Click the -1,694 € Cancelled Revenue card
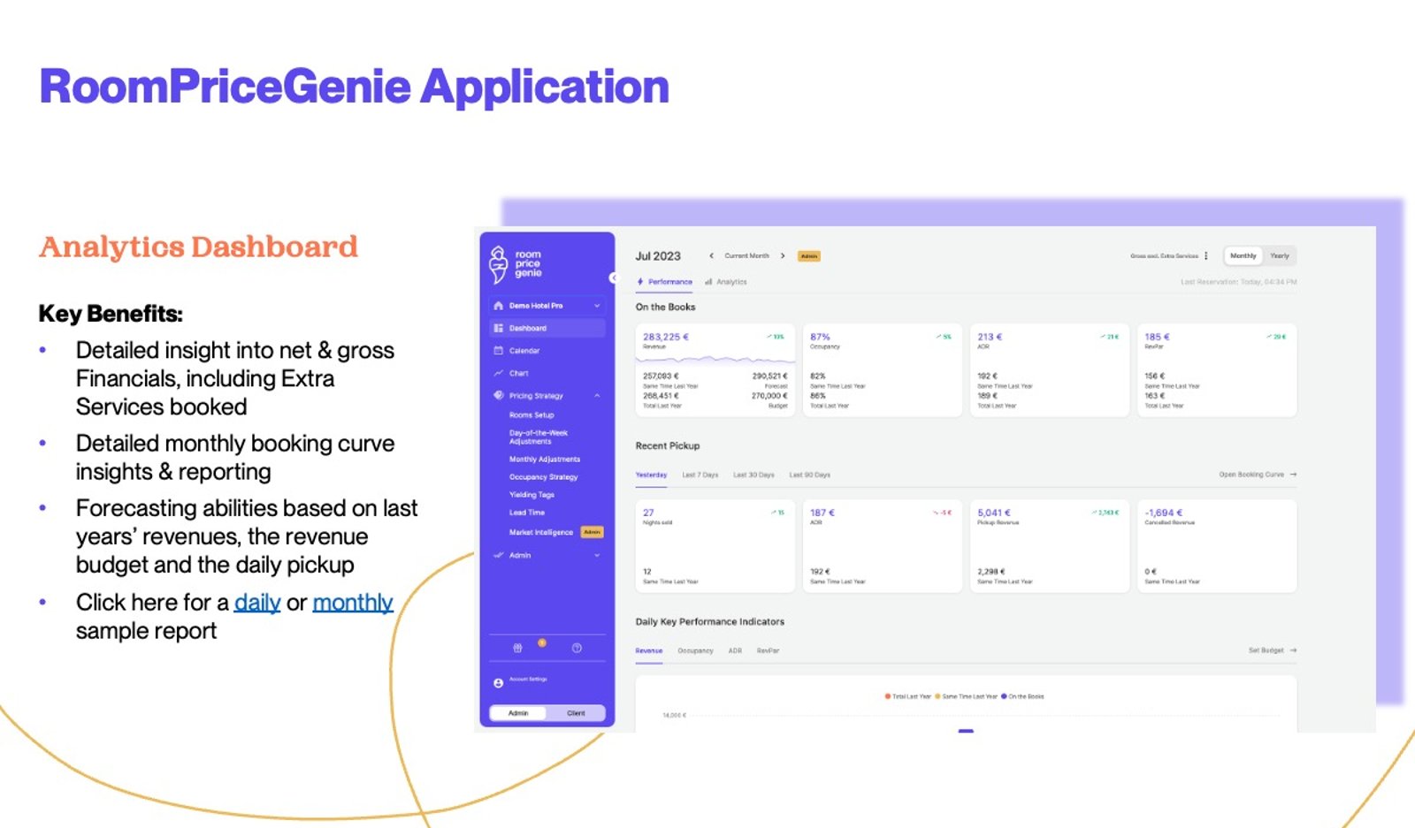This screenshot has width=1415, height=828. click(x=1217, y=546)
